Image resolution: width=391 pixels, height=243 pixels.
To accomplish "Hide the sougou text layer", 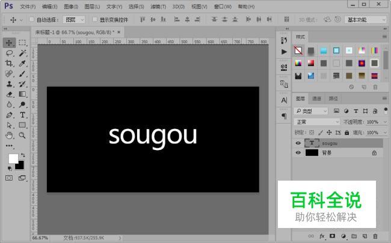I will pos(298,143).
